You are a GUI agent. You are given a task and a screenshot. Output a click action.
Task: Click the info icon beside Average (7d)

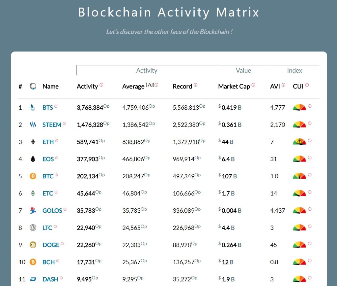click(156, 85)
